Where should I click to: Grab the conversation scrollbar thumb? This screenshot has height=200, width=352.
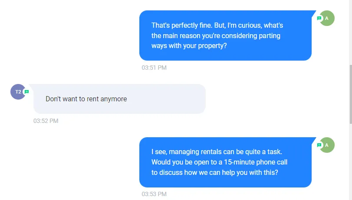click(x=351, y=94)
